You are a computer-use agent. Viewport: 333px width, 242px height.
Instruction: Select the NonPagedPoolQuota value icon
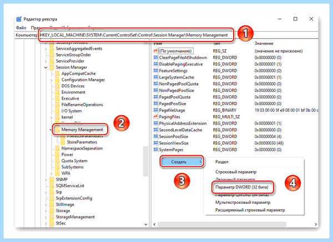155,84
